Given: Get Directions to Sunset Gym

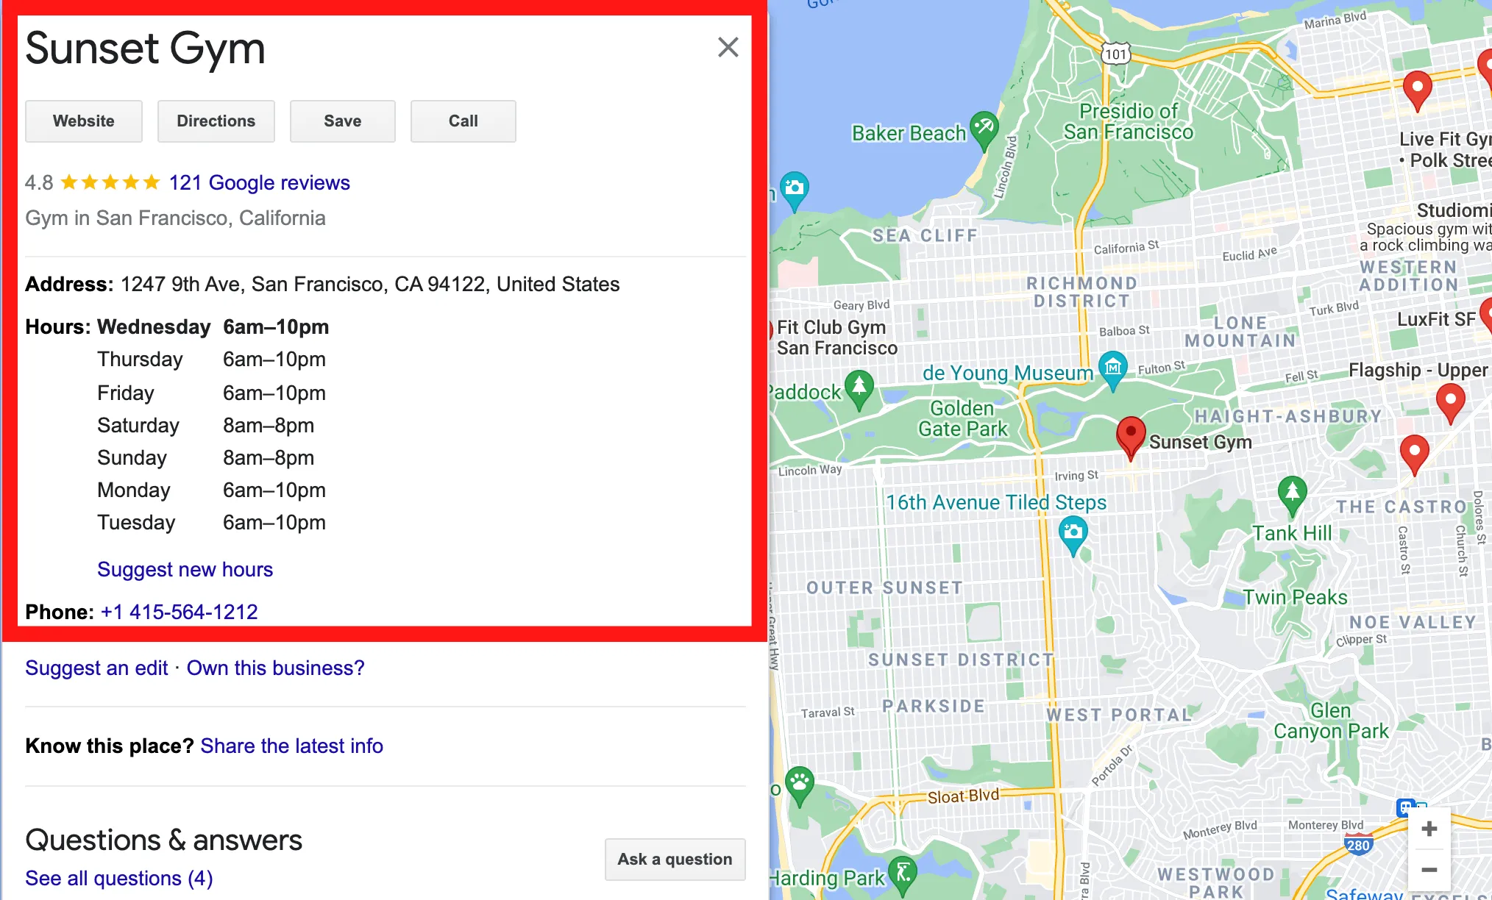Looking at the screenshot, I should pyautogui.click(x=216, y=121).
